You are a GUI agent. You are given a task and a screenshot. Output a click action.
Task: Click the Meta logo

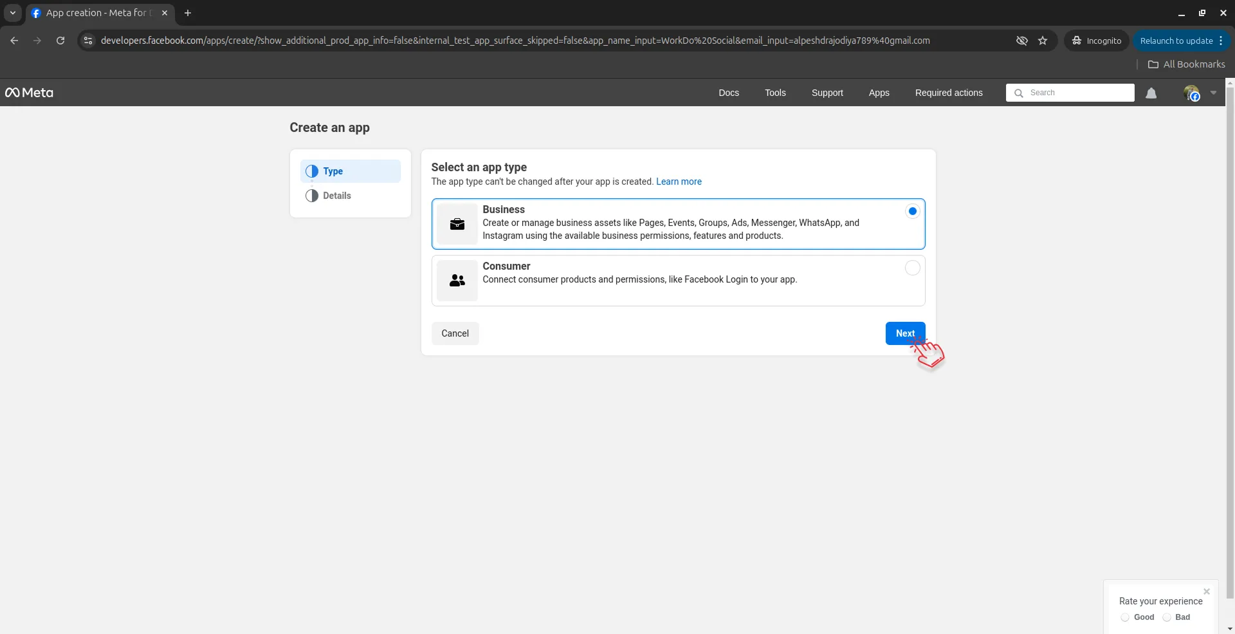point(28,92)
